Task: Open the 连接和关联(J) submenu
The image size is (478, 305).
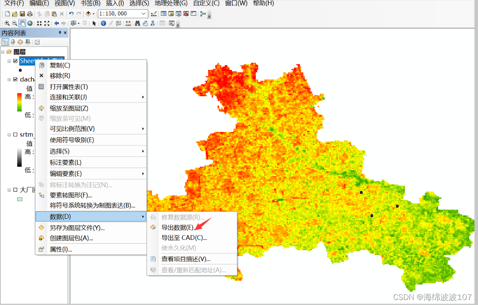Action: point(91,97)
